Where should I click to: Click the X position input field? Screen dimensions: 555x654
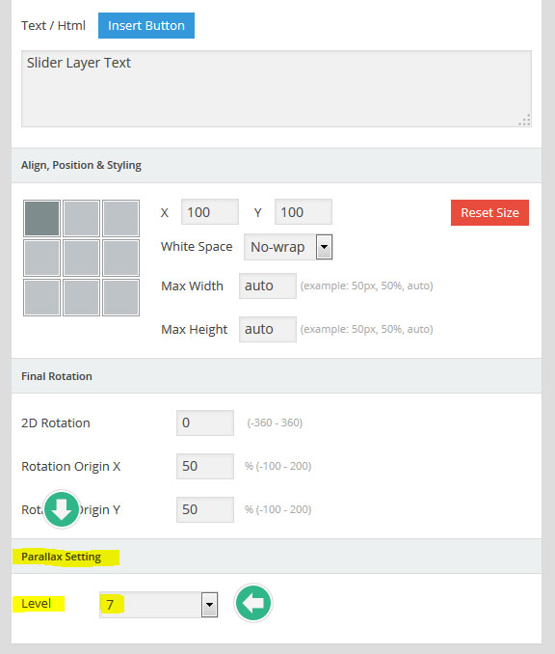(210, 212)
